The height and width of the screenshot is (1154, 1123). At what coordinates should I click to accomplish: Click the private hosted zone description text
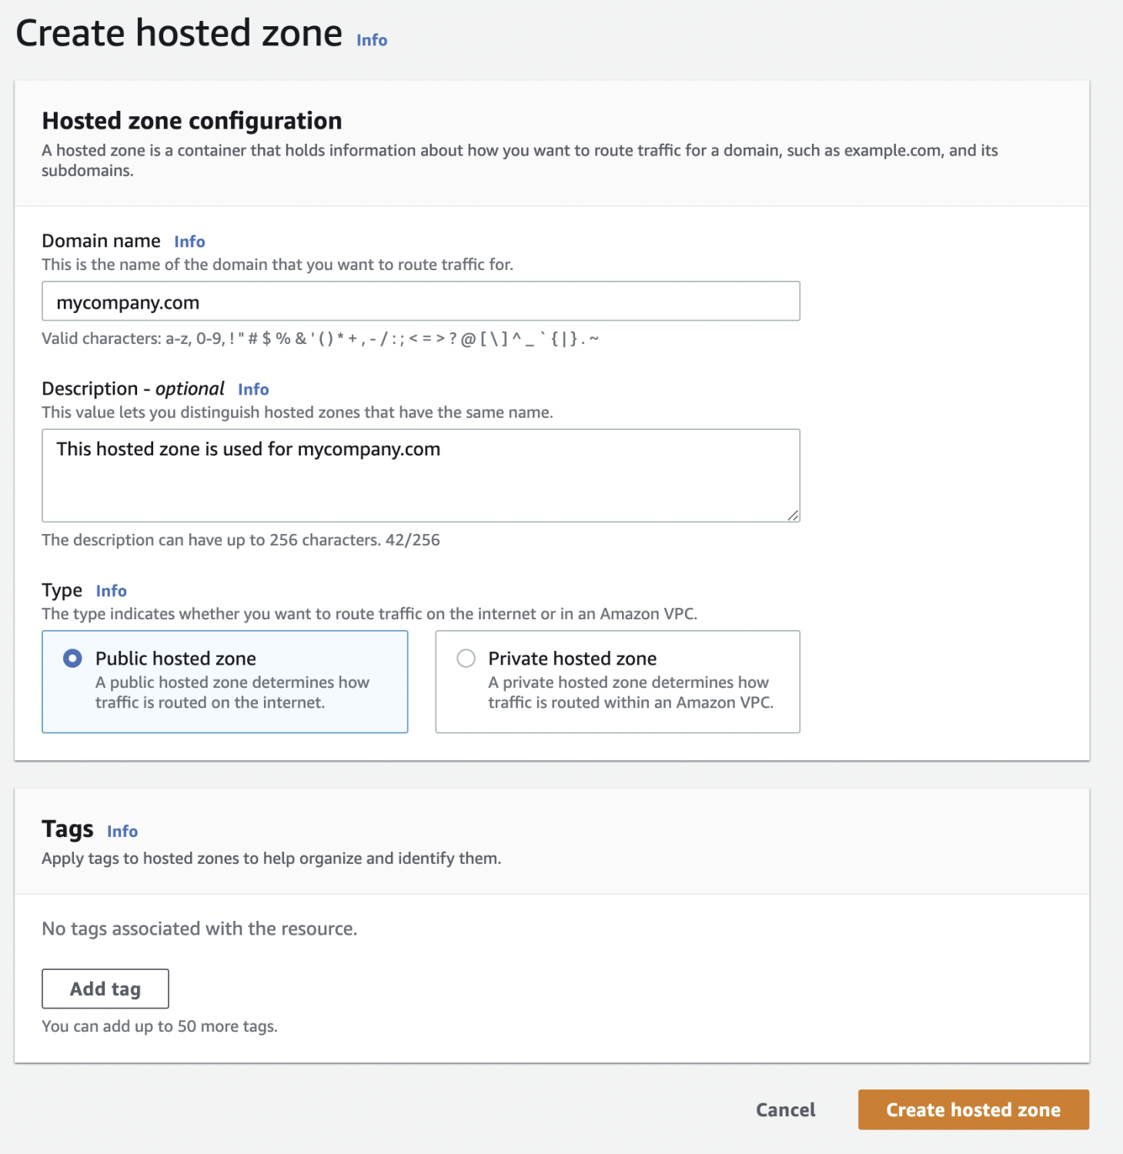point(630,692)
